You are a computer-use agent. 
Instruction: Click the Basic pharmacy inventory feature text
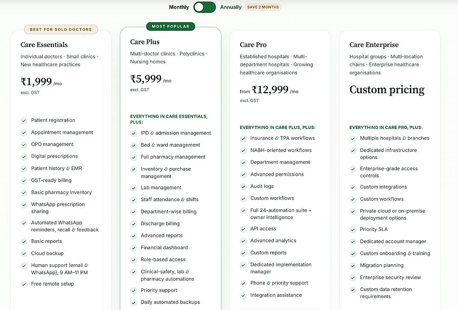(x=61, y=192)
